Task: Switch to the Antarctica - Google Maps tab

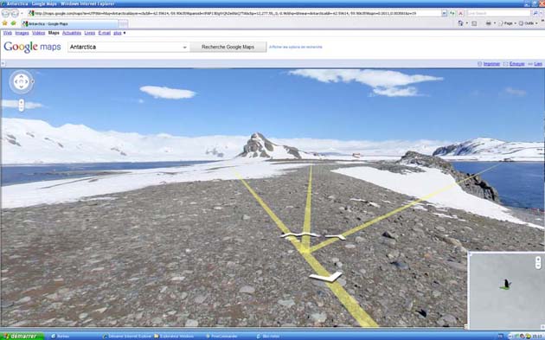Action: [x=69, y=23]
